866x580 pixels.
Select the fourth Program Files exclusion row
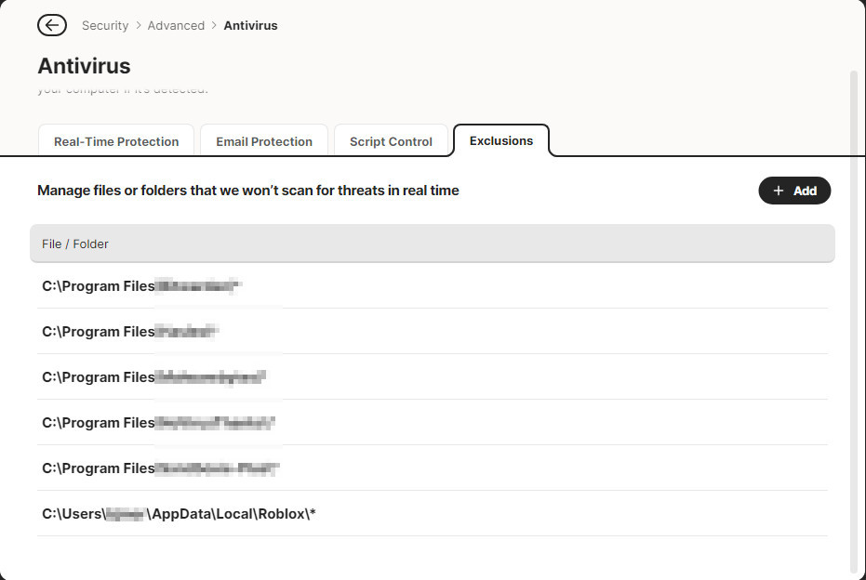158,423
